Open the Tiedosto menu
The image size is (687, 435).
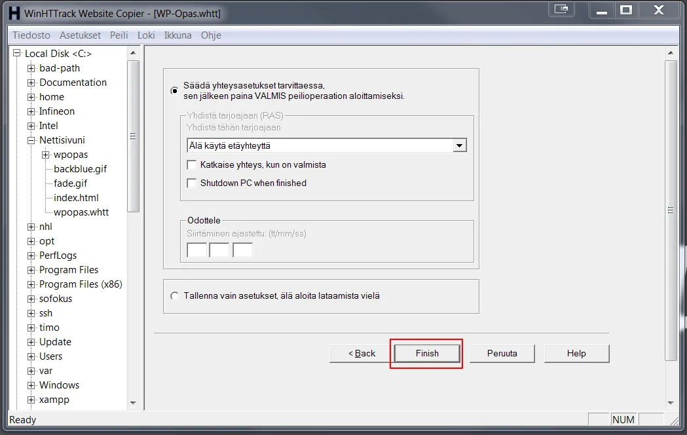point(31,35)
